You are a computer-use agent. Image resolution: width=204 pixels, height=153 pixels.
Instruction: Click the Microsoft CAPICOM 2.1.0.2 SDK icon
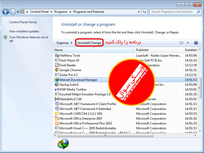pyautogui.click(x=57, y=113)
